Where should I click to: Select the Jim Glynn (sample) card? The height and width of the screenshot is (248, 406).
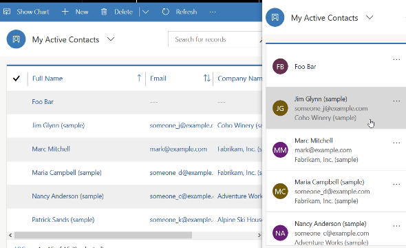[x=336, y=108]
